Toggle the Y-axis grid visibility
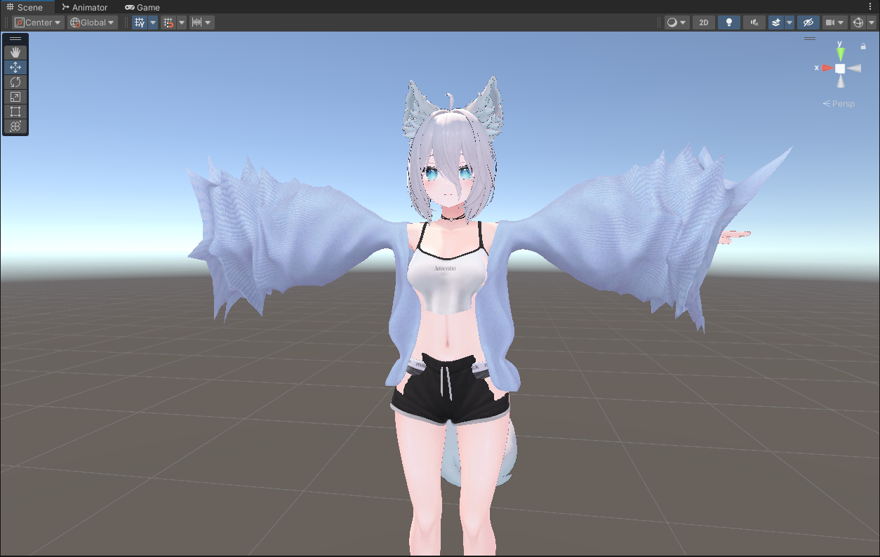Viewport: 880px width, 557px height. [x=139, y=22]
